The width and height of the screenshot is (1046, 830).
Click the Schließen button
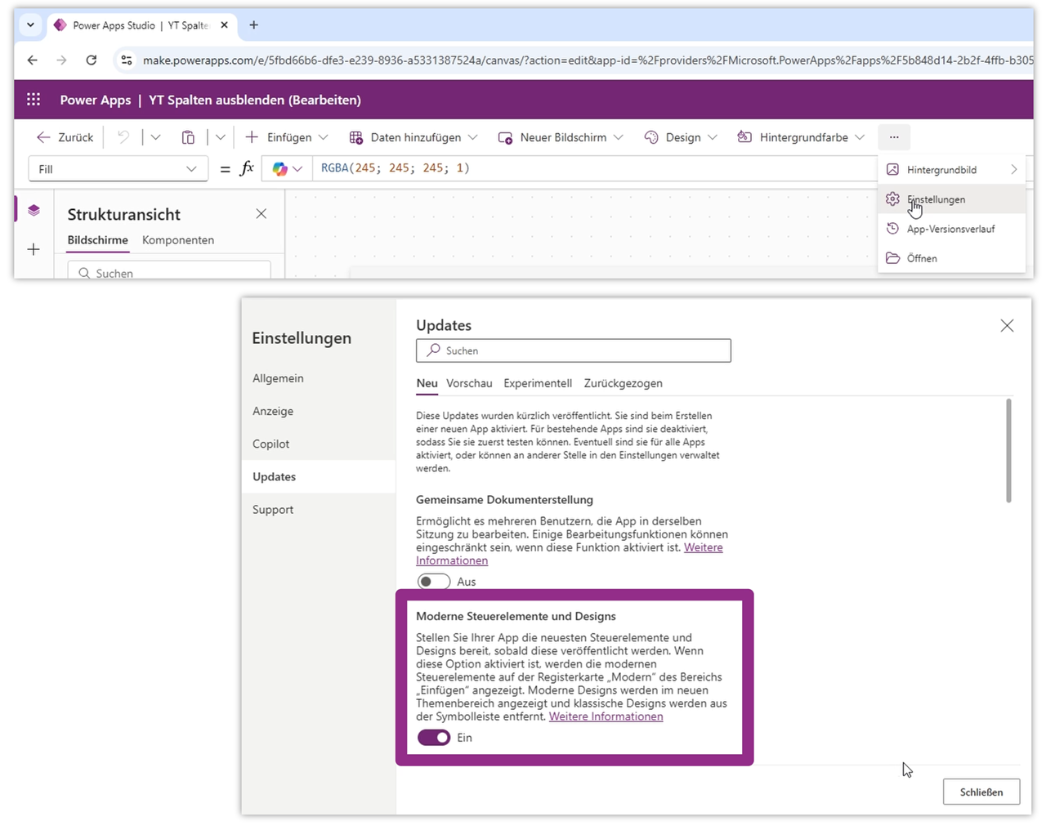tap(981, 792)
